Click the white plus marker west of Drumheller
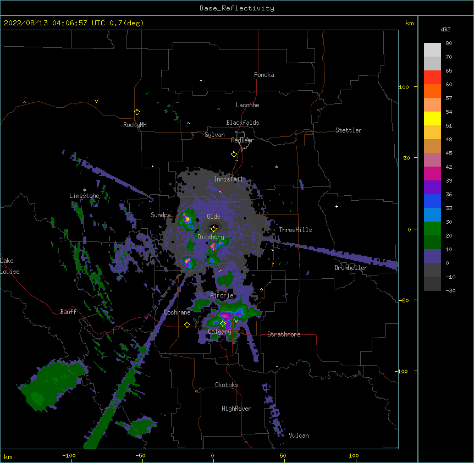Screen dimensions: 474x463 pos(337,206)
